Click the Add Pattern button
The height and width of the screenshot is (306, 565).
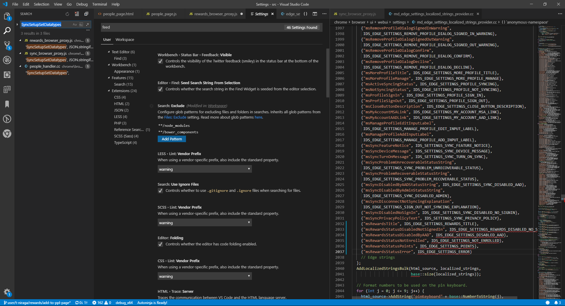pos(172,139)
